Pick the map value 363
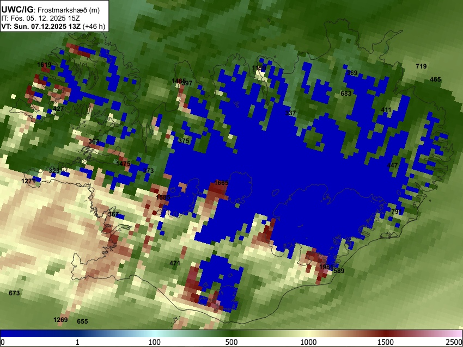This screenshot has width=463, height=347. pos(94,141)
